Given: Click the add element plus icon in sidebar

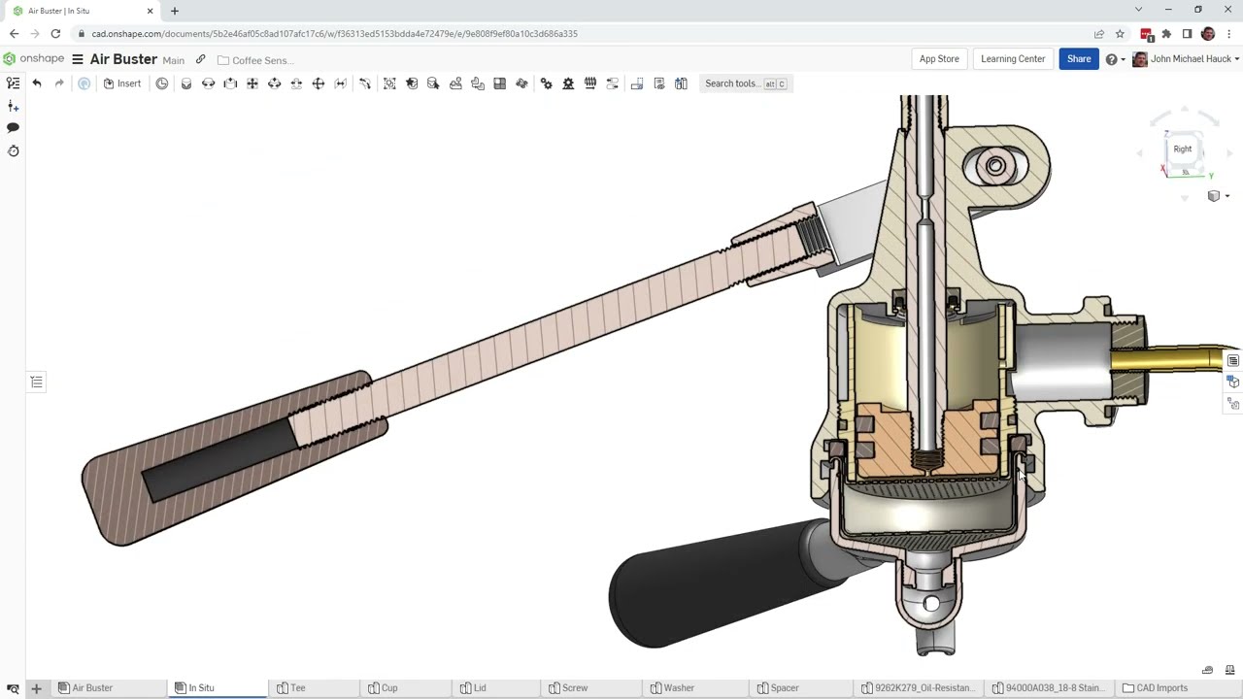Looking at the screenshot, I should click(x=13, y=106).
